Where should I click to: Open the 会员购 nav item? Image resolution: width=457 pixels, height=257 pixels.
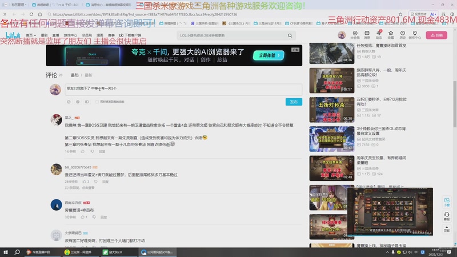pos(87,35)
